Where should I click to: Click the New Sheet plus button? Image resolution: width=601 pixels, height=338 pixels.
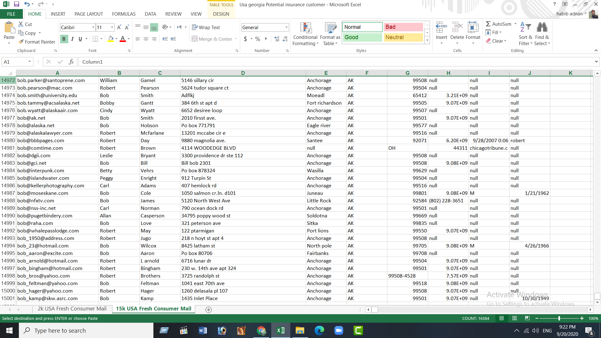click(x=209, y=310)
